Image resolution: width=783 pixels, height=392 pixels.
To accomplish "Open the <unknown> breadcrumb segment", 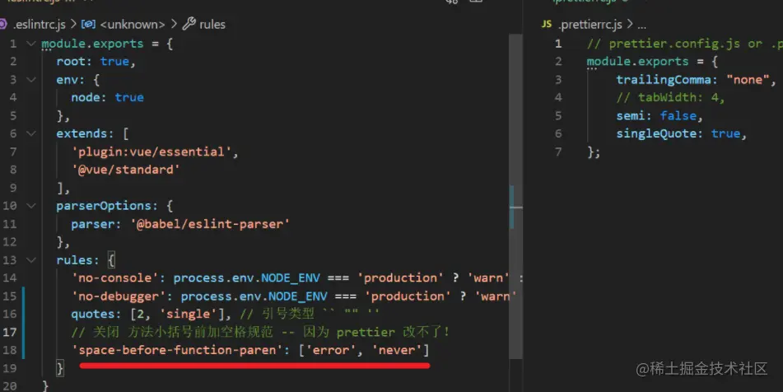I will (x=133, y=25).
